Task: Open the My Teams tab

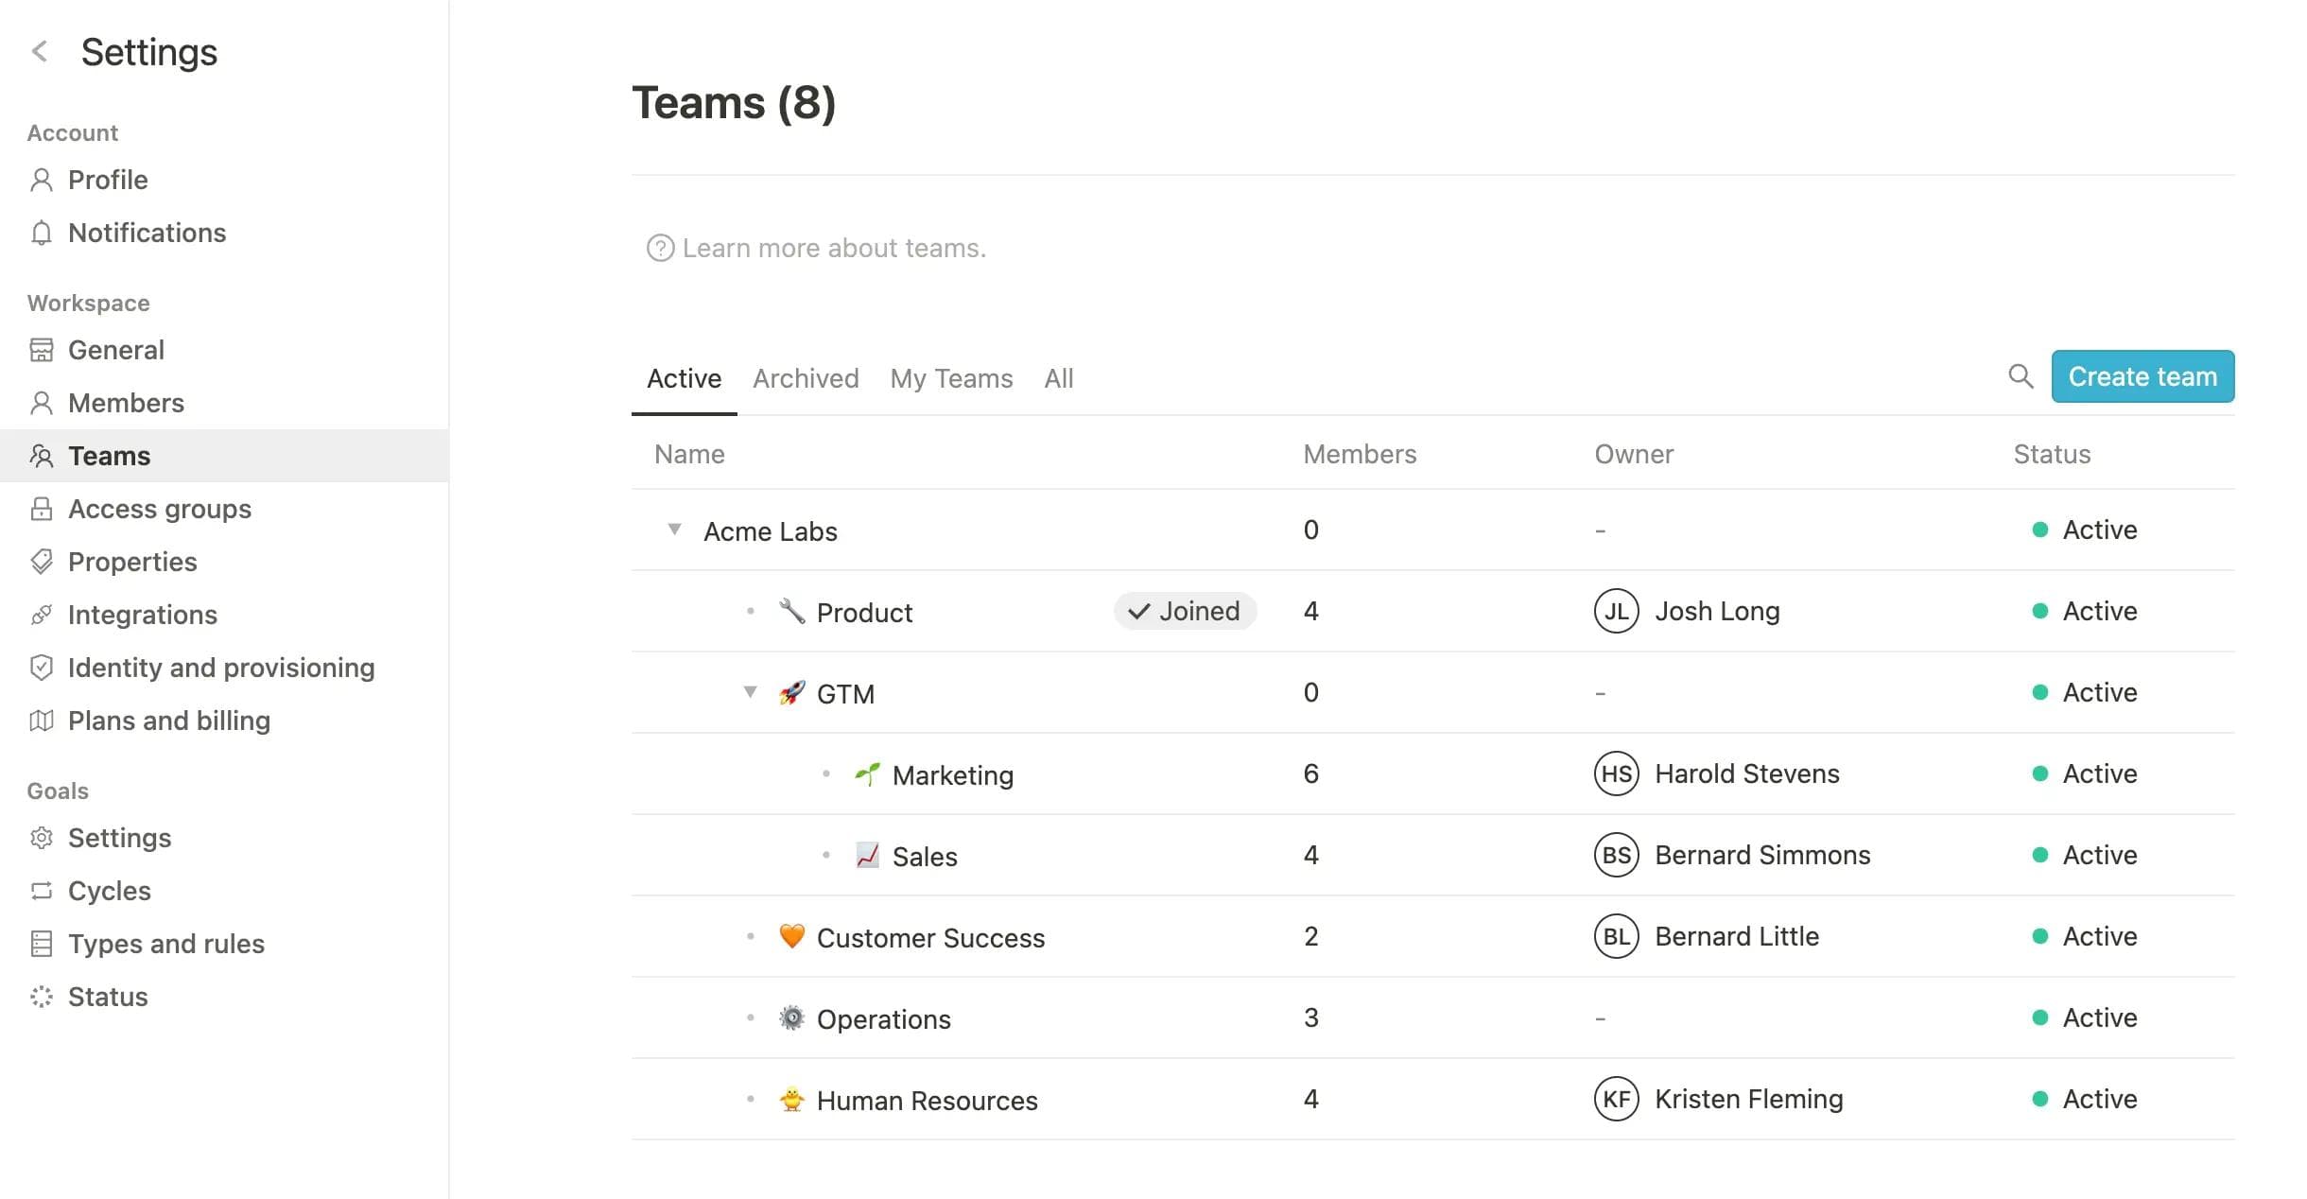Action: [951, 379]
